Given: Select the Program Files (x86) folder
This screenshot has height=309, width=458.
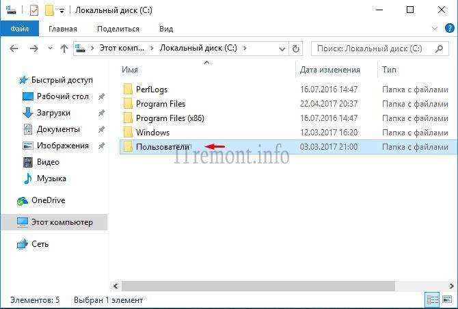Looking at the screenshot, I should 170,118.
